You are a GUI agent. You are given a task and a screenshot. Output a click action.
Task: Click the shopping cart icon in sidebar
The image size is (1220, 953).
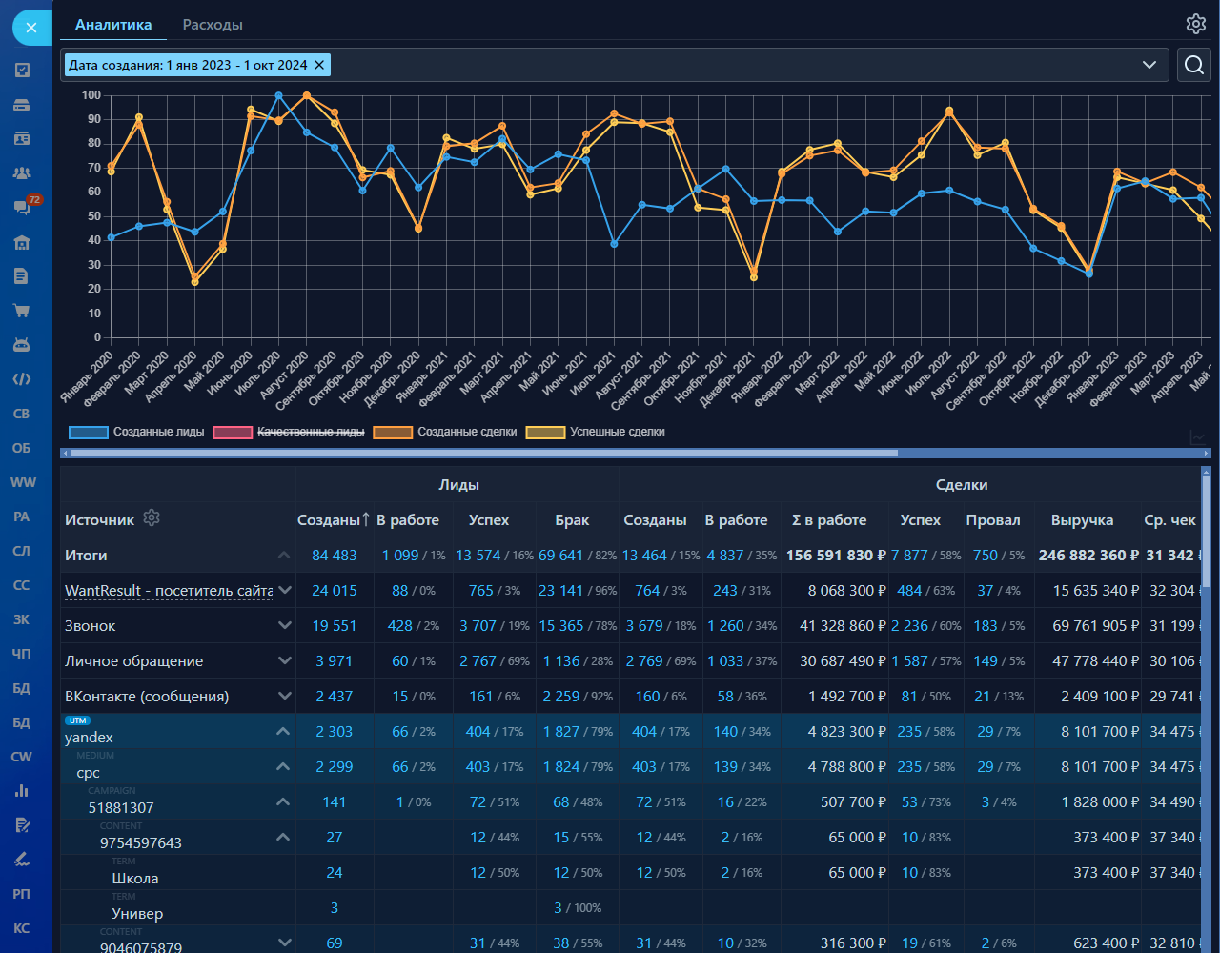[22, 311]
